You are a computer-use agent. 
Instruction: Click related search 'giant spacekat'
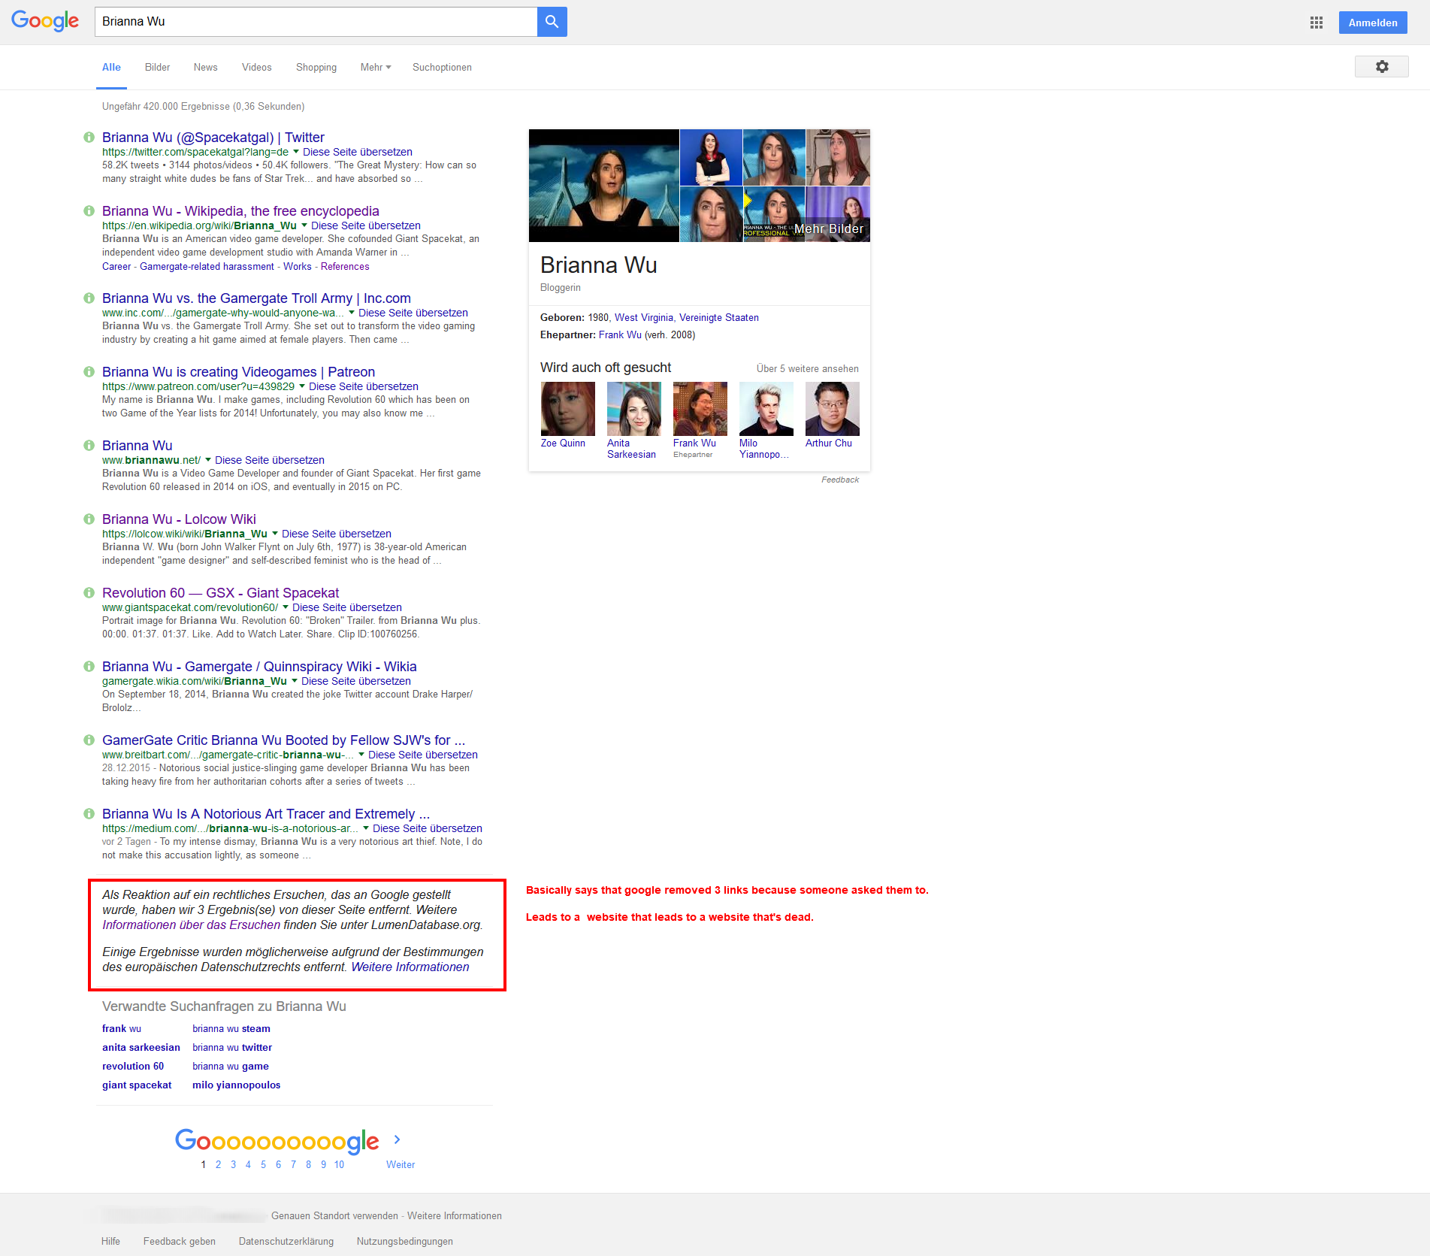coord(137,1085)
